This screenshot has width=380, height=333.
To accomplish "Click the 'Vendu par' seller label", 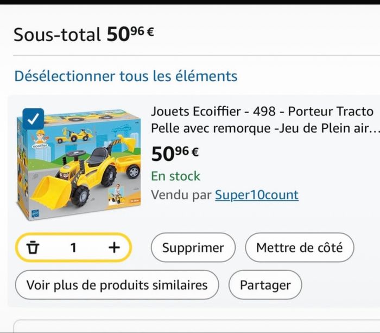I will [x=180, y=195].
